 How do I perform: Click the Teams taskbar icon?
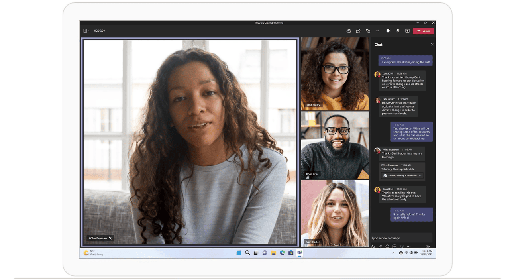tap(300, 253)
